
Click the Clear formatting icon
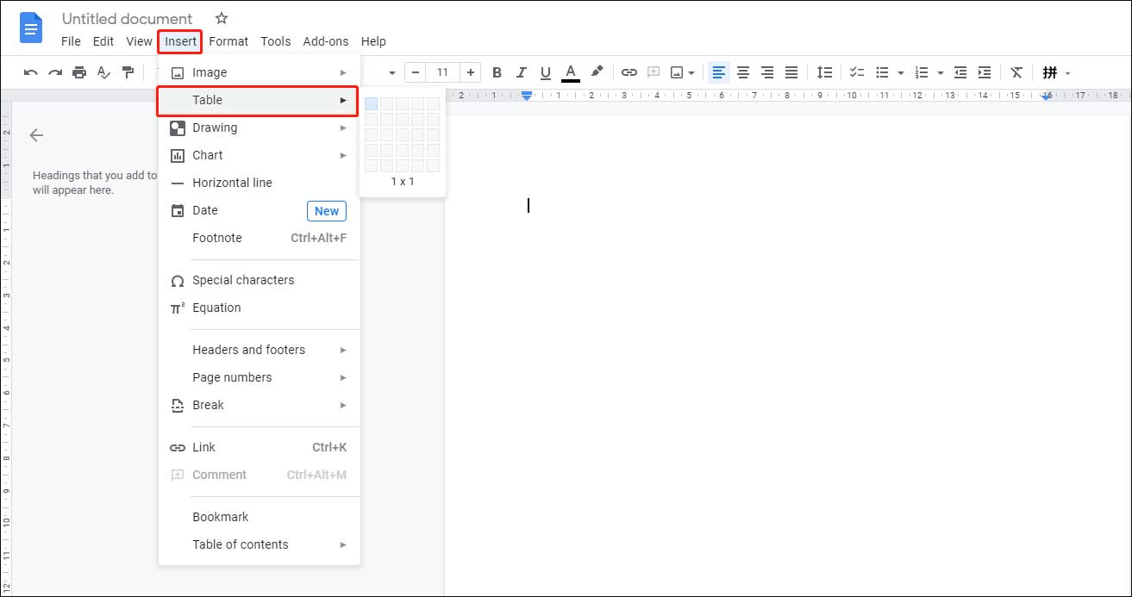tap(1016, 72)
